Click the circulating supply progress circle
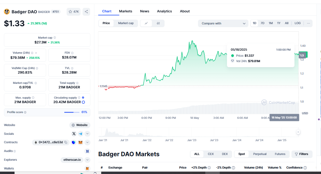 [x=83, y=102]
